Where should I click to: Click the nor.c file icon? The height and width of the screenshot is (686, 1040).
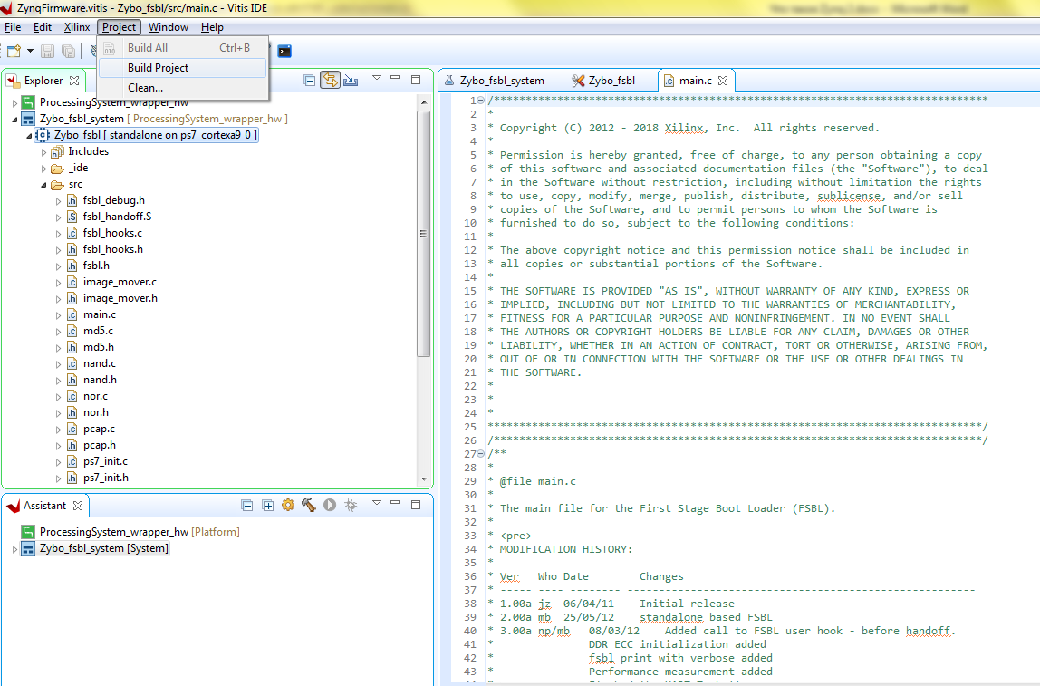(x=72, y=396)
